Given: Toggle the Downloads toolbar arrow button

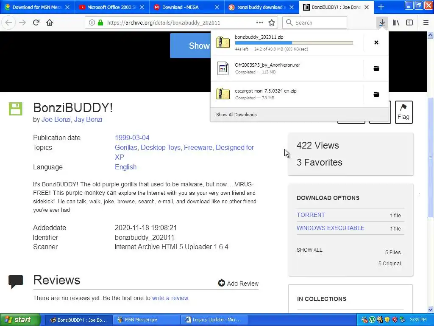Looking at the screenshot, I should 382,22.
